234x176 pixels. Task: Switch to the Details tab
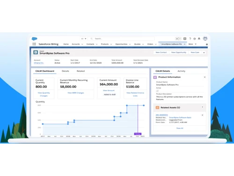pyautogui.click(x=65, y=71)
